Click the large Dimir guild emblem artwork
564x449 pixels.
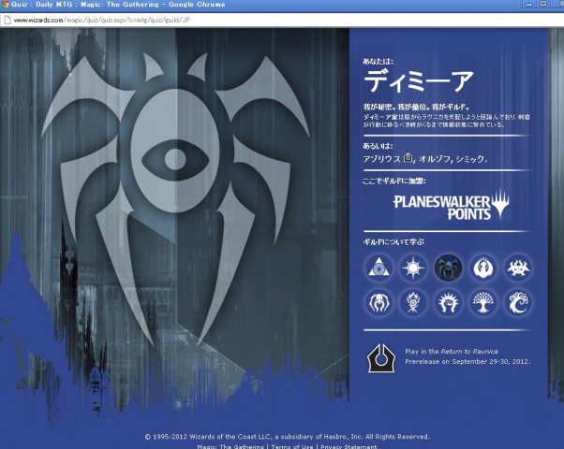click(x=175, y=199)
